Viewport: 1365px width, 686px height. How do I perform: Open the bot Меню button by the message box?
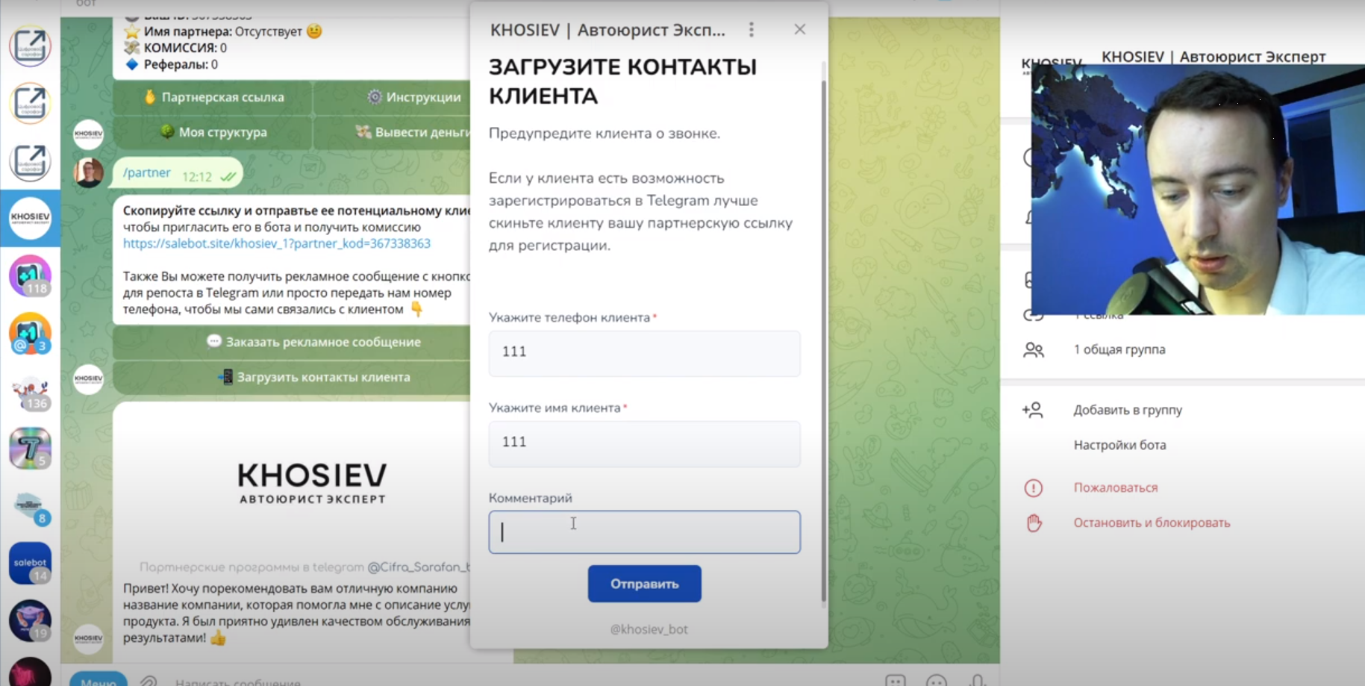pyautogui.click(x=99, y=679)
